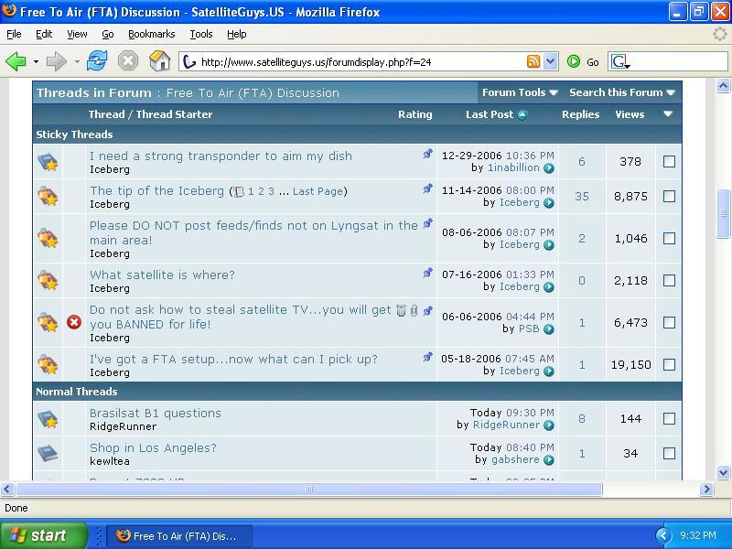The image size is (732, 549).
Task: Click sticky pin icon on What satellite is where
Action: point(427,273)
